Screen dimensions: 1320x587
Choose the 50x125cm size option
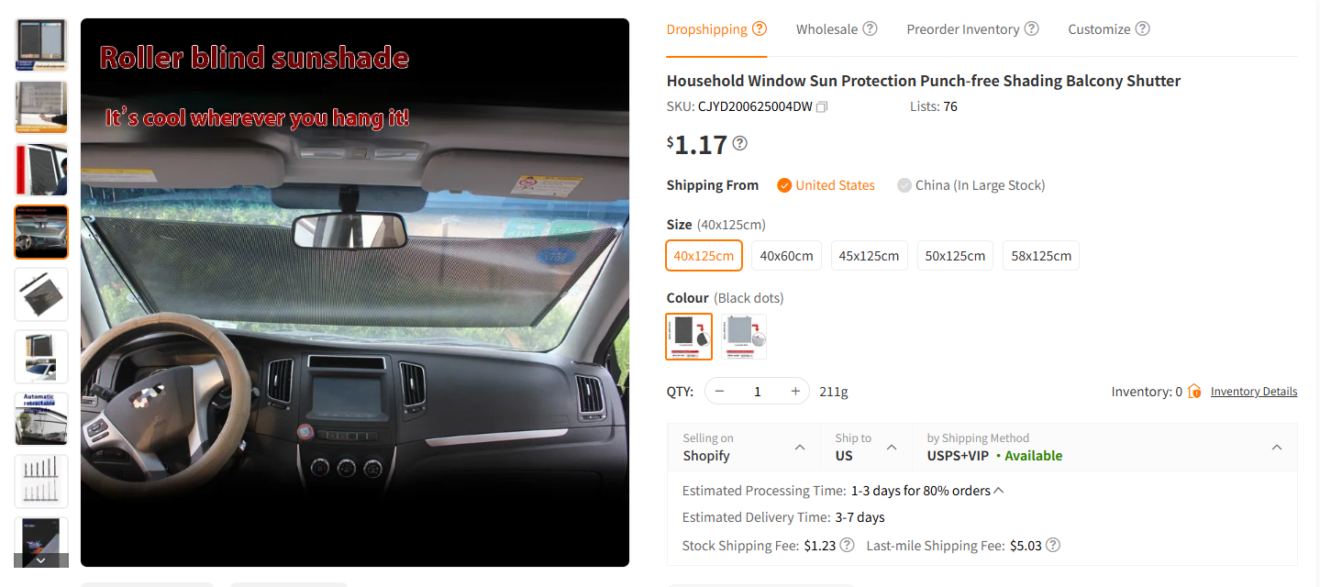coord(955,255)
